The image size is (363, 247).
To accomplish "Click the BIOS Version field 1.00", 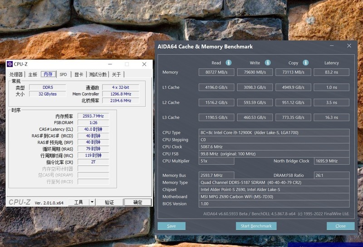I will [274, 204].
